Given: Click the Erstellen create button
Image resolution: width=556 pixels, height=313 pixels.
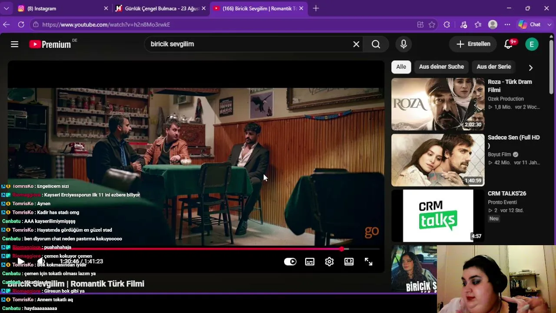Looking at the screenshot, I should click(x=473, y=44).
